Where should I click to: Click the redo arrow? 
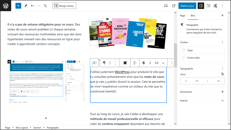39,6
